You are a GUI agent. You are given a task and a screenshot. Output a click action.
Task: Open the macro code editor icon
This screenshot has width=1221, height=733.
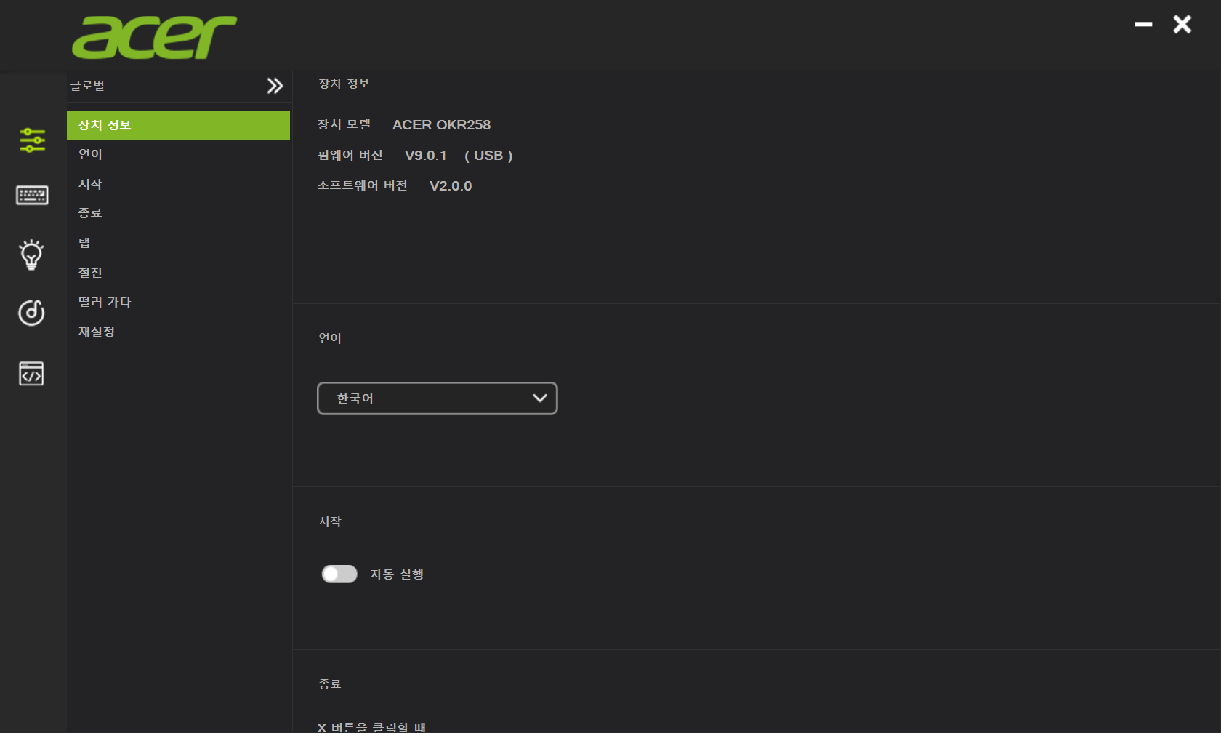coord(31,374)
